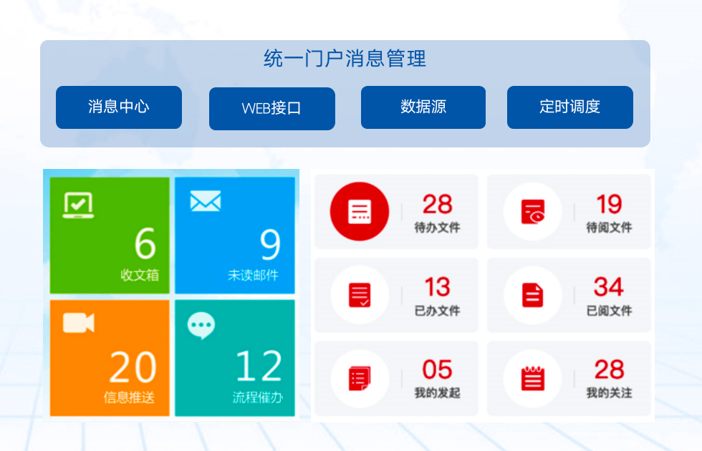This screenshot has width=702, height=451.
Task: Click the 已办文件 checked document icon
Action: (x=360, y=295)
